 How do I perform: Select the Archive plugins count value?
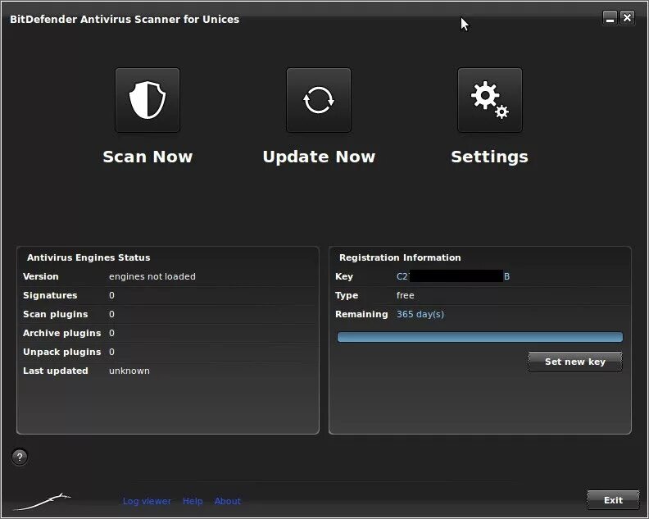[111, 333]
